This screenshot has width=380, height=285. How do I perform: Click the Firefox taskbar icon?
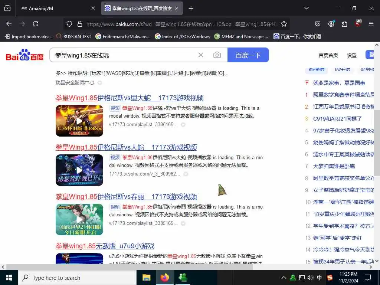164,278
